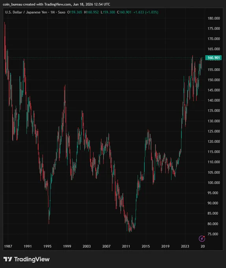Click the change value +1.633 (+1.03%)

146,12
